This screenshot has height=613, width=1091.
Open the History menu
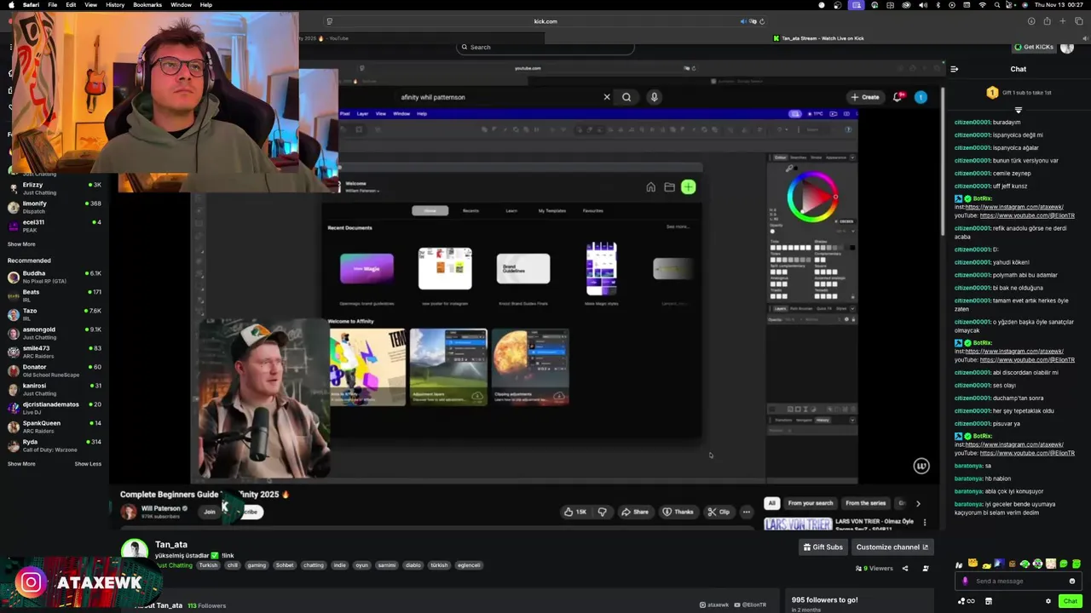tap(115, 4)
